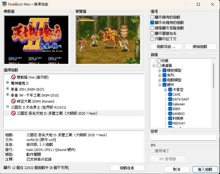Uncheck 系列 filter checkbox
The image size is (220, 174).
click(x=164, y=75)
